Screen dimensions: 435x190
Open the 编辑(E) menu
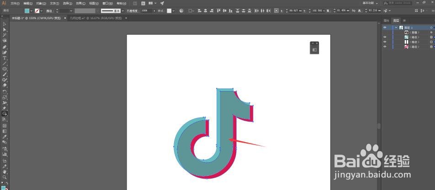pyautogui.click(x=28, y=3)
